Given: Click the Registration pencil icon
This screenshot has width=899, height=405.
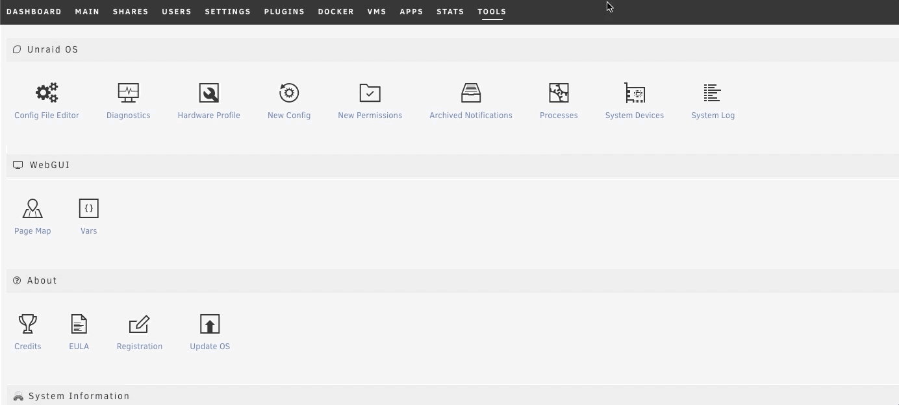Looking at the screenshot, I should coord(140,324).
